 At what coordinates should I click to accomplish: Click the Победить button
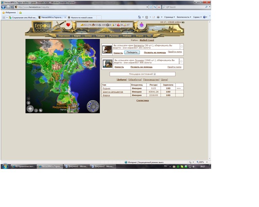(x=132, y=52)
